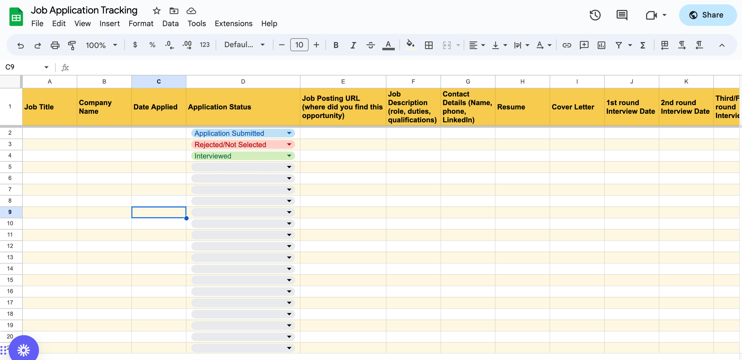Open the horizontal align dropdown

pyautogui.click(x=476, y=45)
